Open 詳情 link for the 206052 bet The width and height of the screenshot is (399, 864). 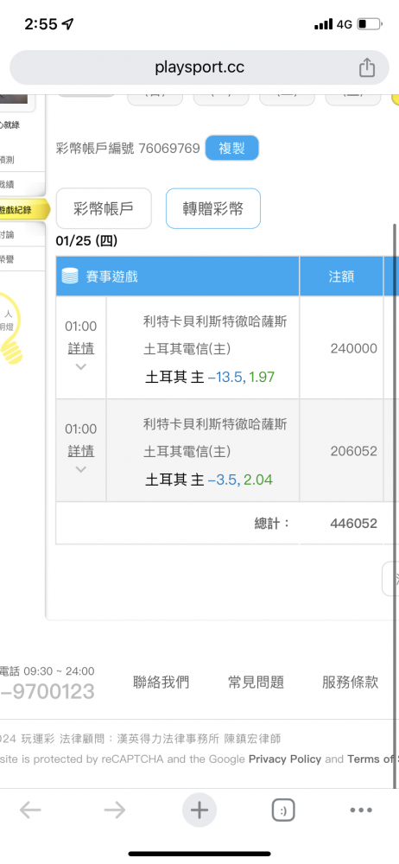[80, 451]
